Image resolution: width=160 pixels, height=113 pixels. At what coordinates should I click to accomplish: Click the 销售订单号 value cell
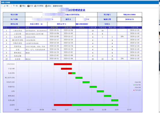coord(86,24)
